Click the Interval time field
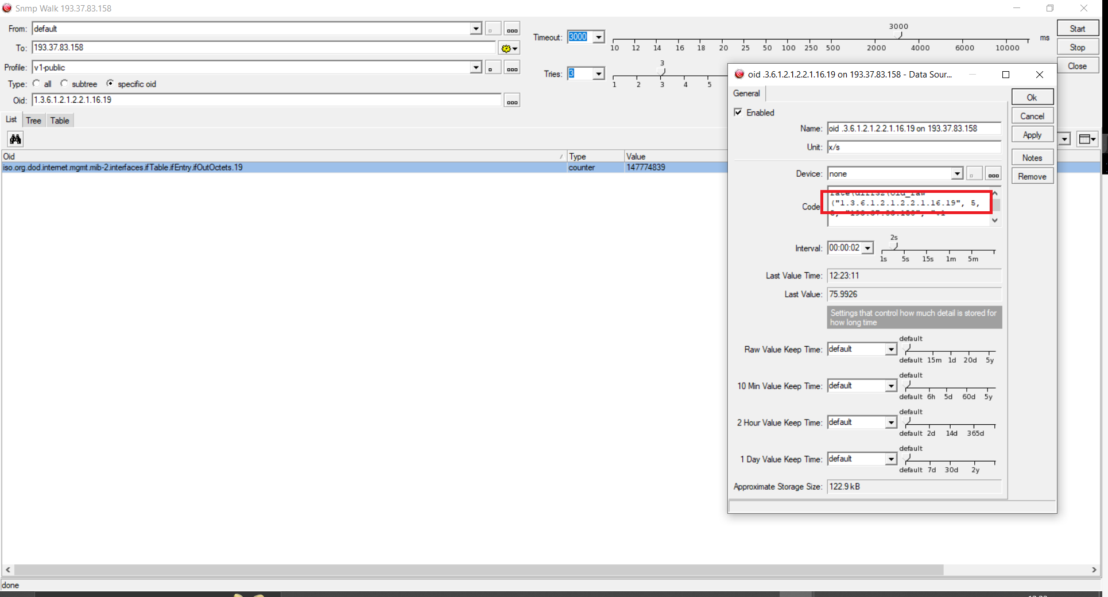This screenshot has height=597, width=1108. click(x=844, y=248)
